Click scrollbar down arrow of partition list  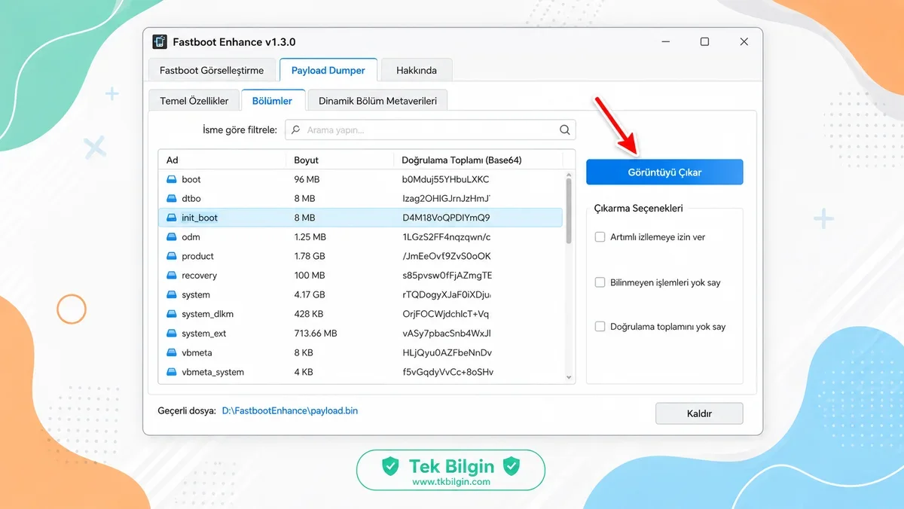pos(570,377)
